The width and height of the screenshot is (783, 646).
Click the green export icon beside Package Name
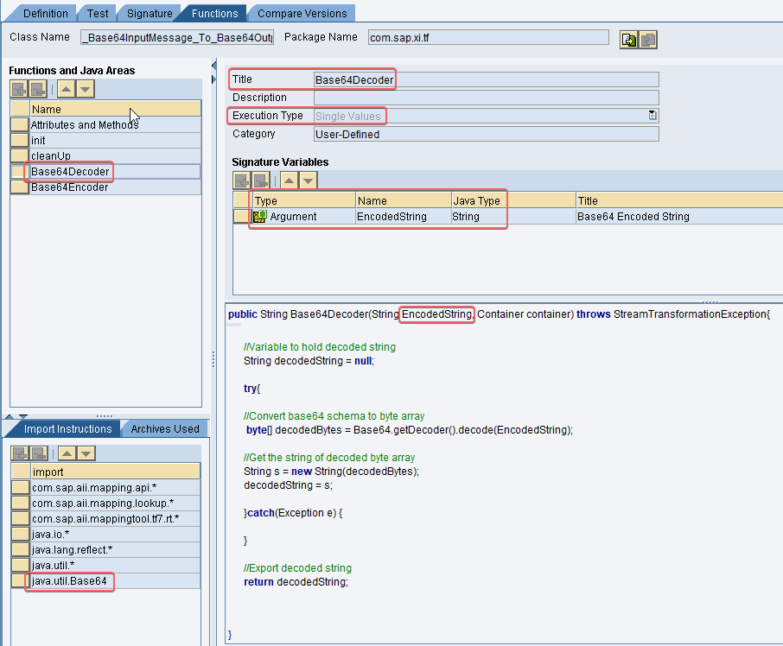click(x=628, y=40)
